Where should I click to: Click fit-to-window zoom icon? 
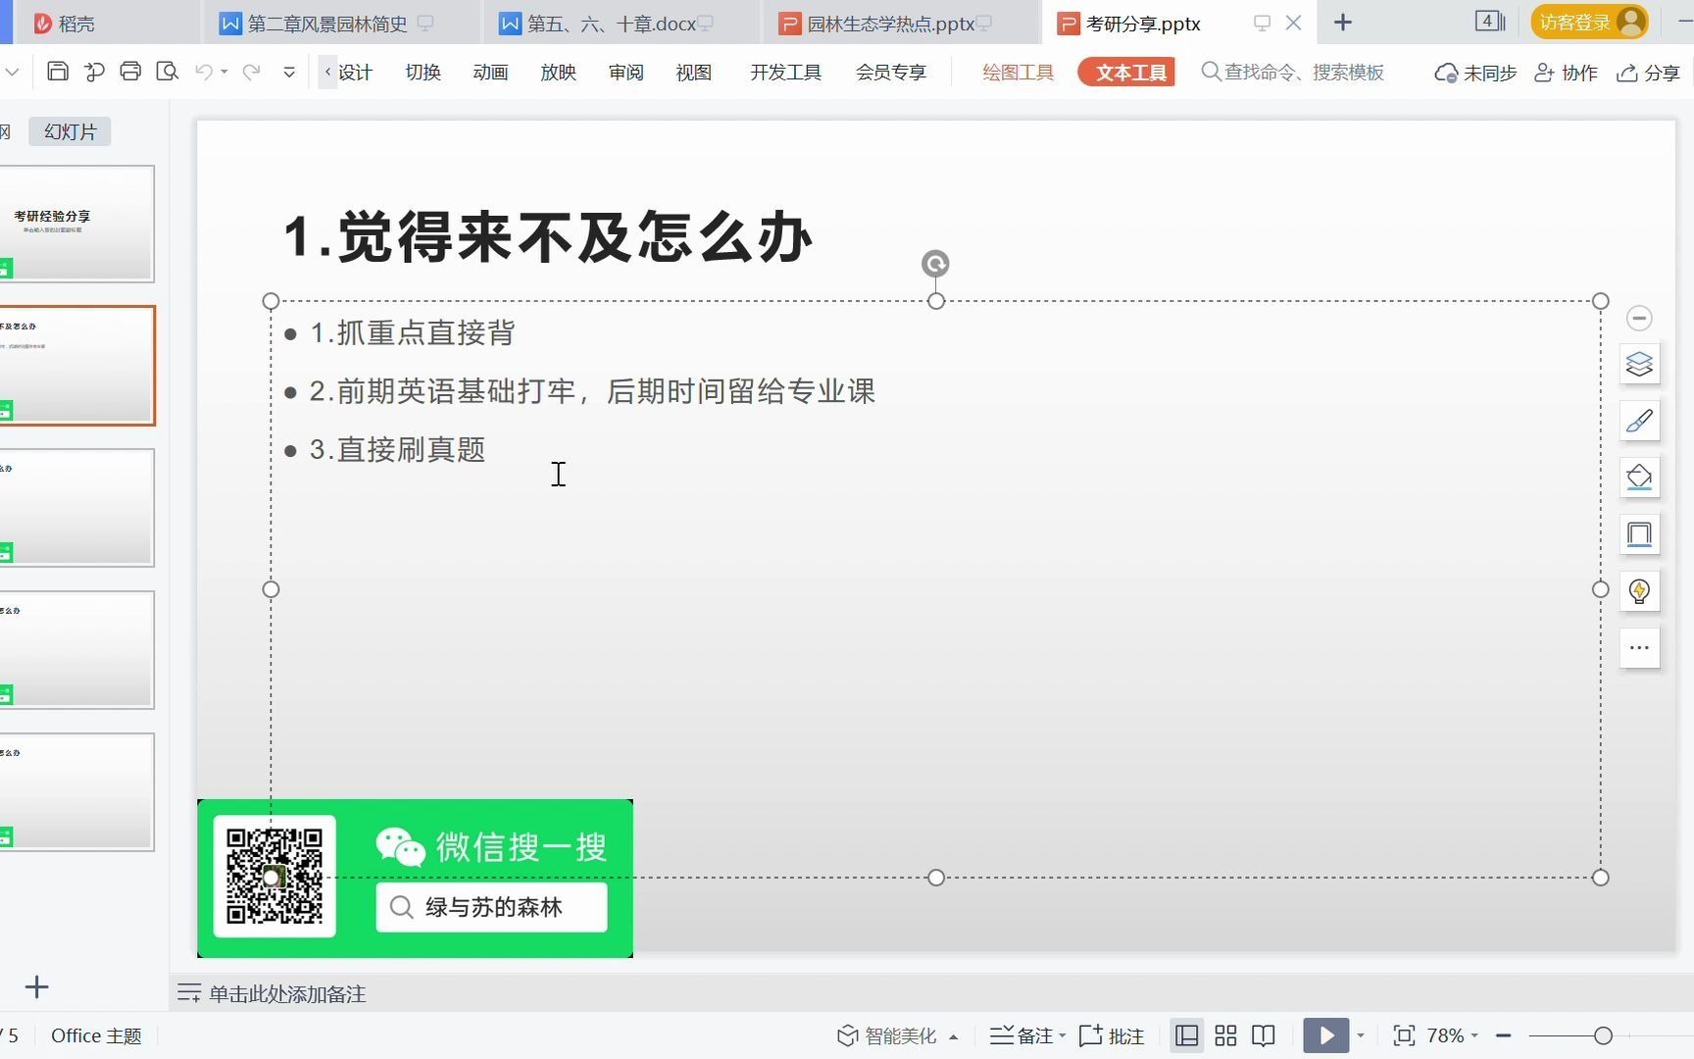tap(1404, 1035)
